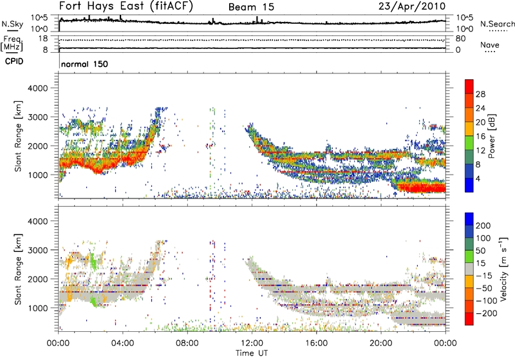This screenshot has width=515, height=357.
Task: Click the 'Freq. [MHz]' axis label
Action: [x=12, y=44]
